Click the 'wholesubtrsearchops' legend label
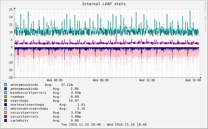This screenshot has width=208, height=129. [29, 109]
